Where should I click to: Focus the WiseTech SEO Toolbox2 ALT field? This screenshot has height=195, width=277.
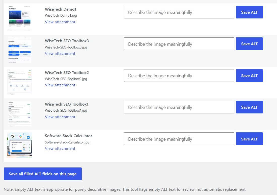click(x=179, y=76)
